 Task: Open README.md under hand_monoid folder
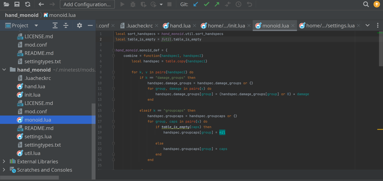pos(39,128)
